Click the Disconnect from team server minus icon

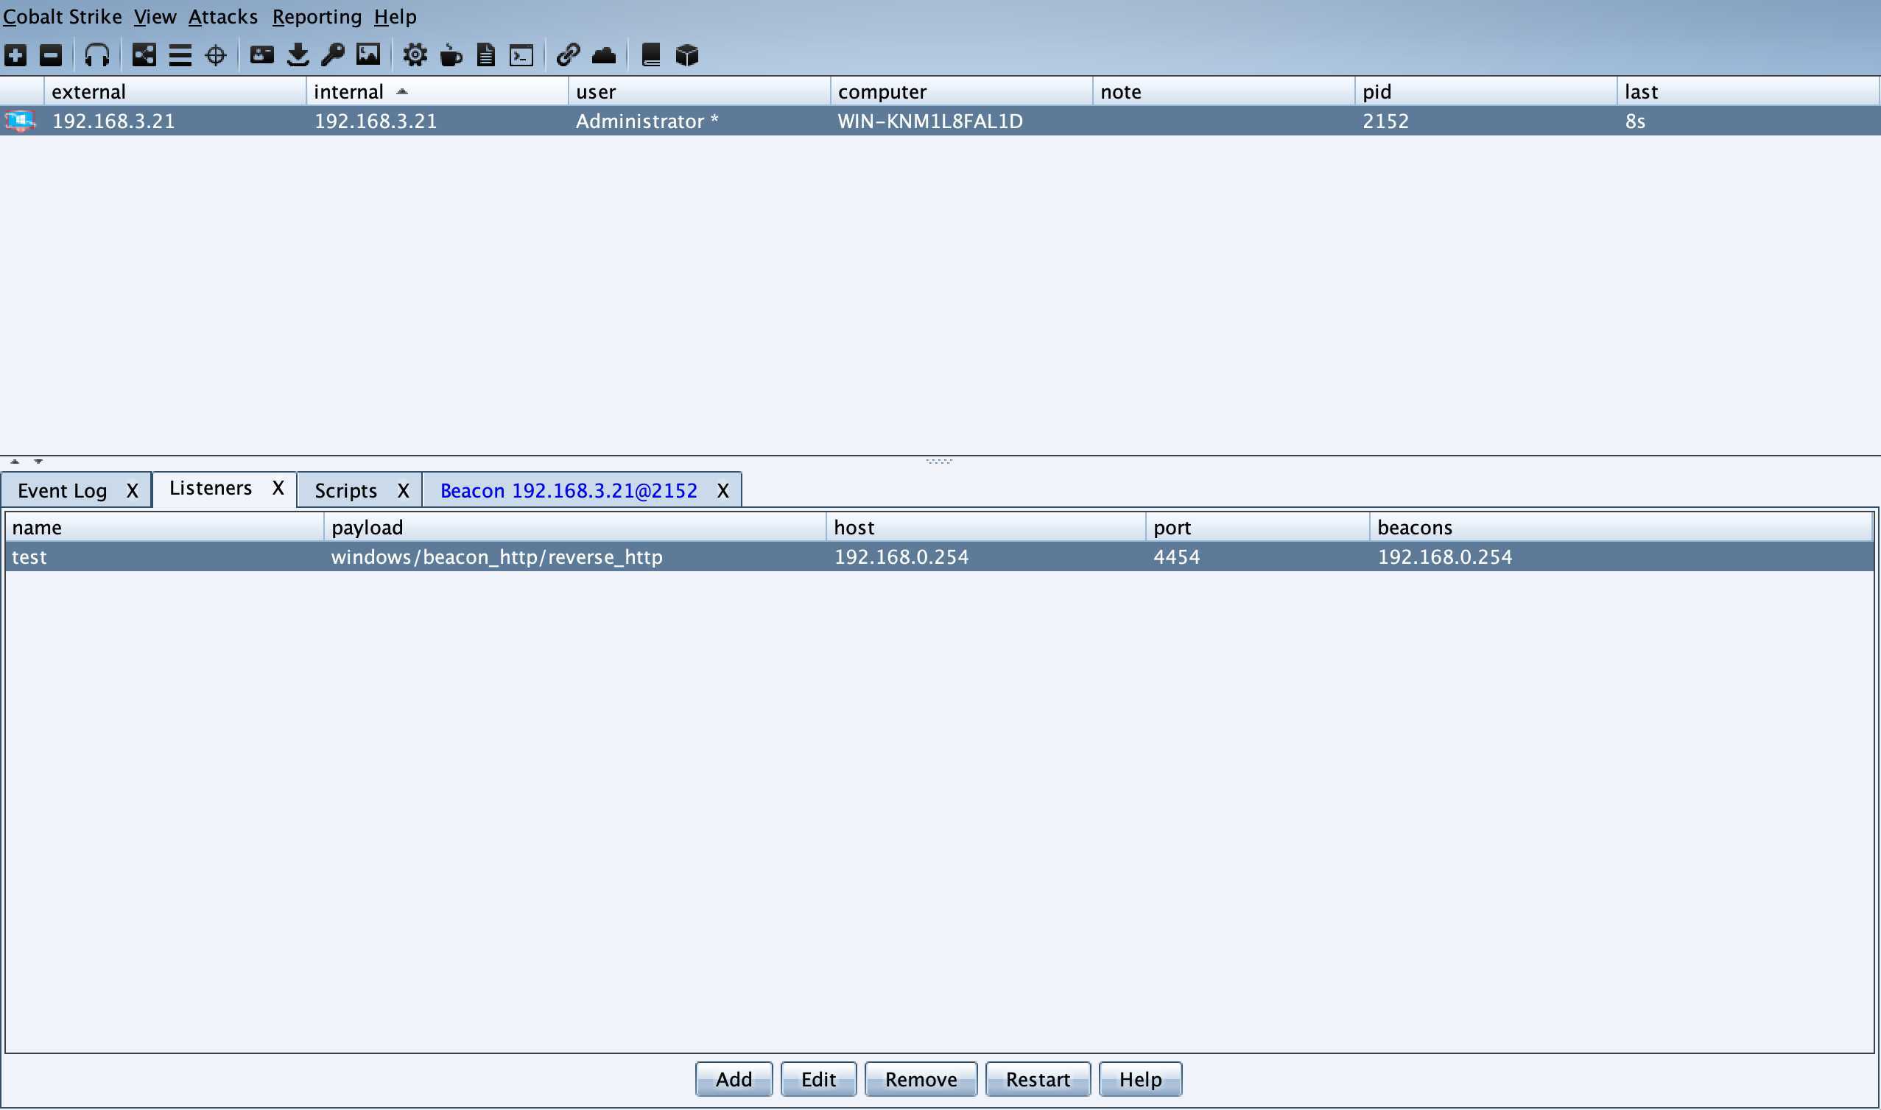point(51,55)
